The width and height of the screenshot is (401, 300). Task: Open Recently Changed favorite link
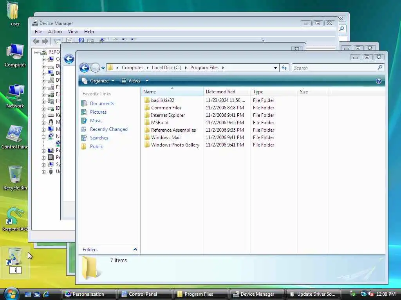tap(109, 129)
